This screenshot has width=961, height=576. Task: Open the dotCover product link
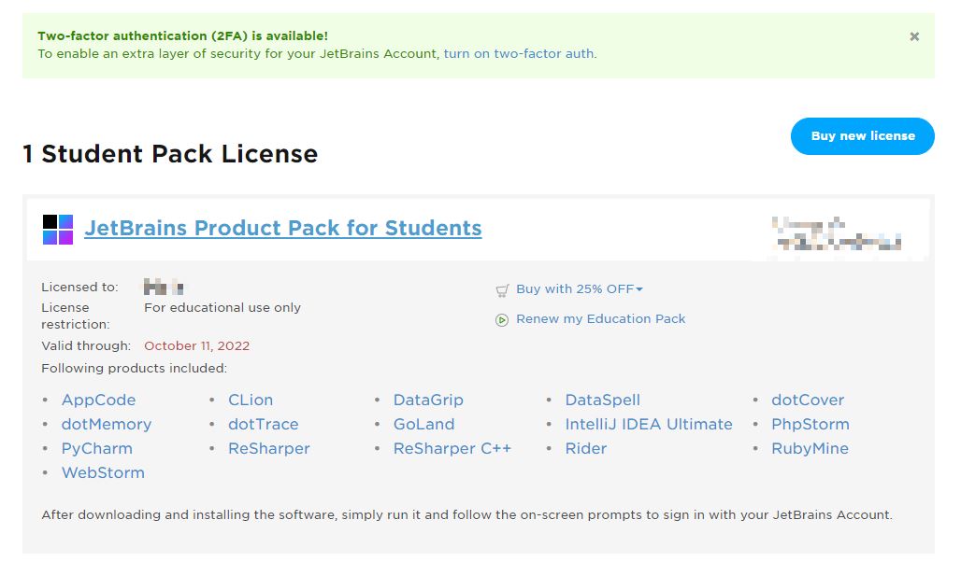point(808,400)
